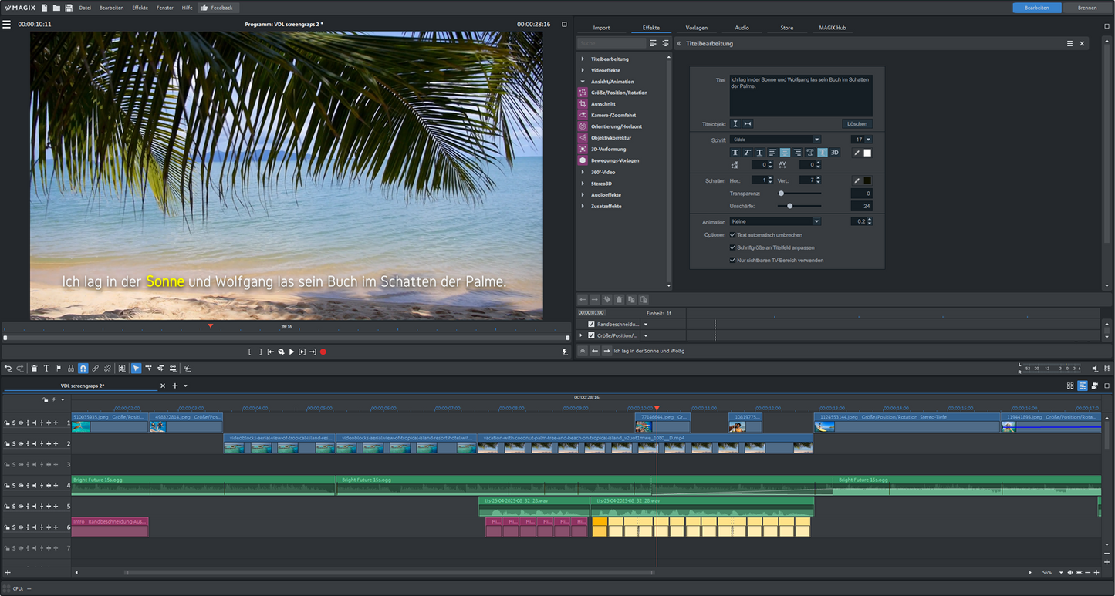Disable 'Schriftgröße an Titelfeld anpassen'
Screen dimensions: 1115x596
732,247
